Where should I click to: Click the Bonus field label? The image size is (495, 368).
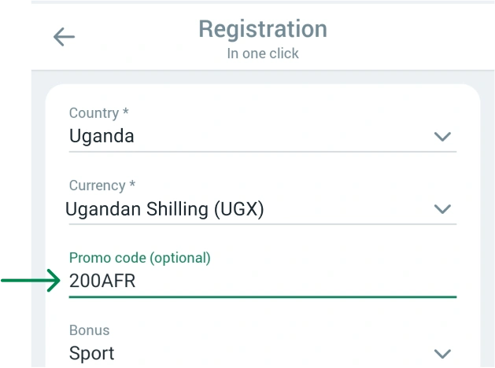pyautogui.click(x=90, y=330)
